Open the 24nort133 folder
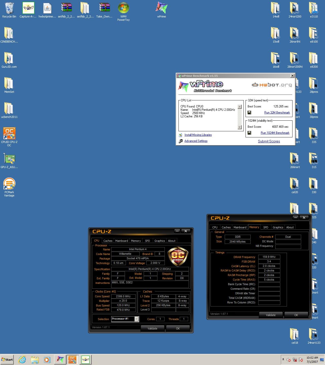The width and height of the screenshot is (325, 365). click(314, 336)
